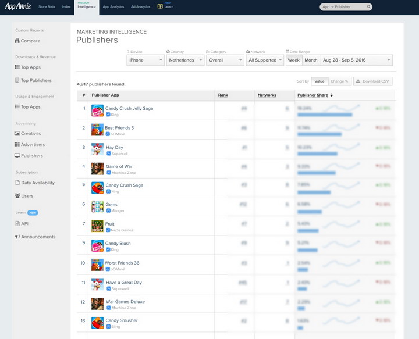Viewport: 419px width, 339px height.
Task: Open Top Apps under Usage & Engagement
Action: (x=30, y=107)
